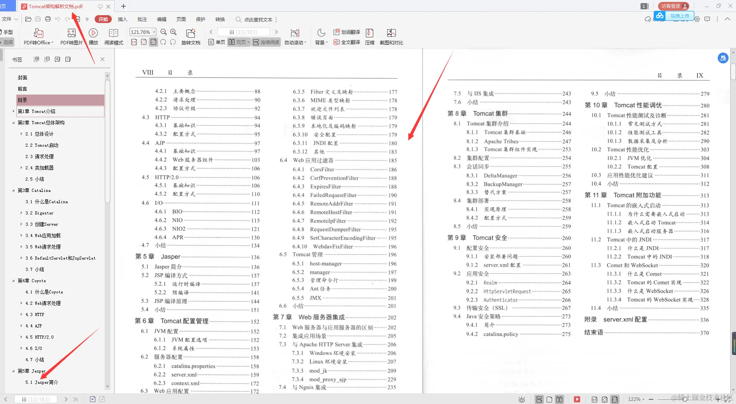Open the 121.76% zoom dropdown
The image size is (736, 404).
[155, 32]
